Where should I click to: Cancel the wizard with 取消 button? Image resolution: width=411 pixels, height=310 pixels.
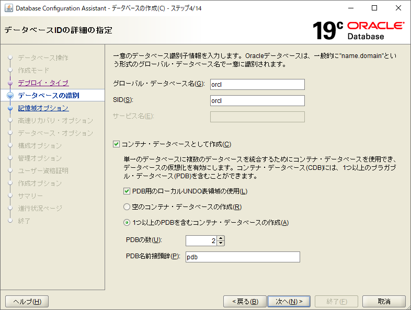[384, 301]
